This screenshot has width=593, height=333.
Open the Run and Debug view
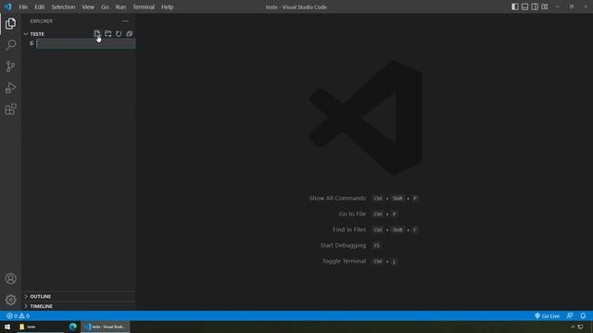10,88
